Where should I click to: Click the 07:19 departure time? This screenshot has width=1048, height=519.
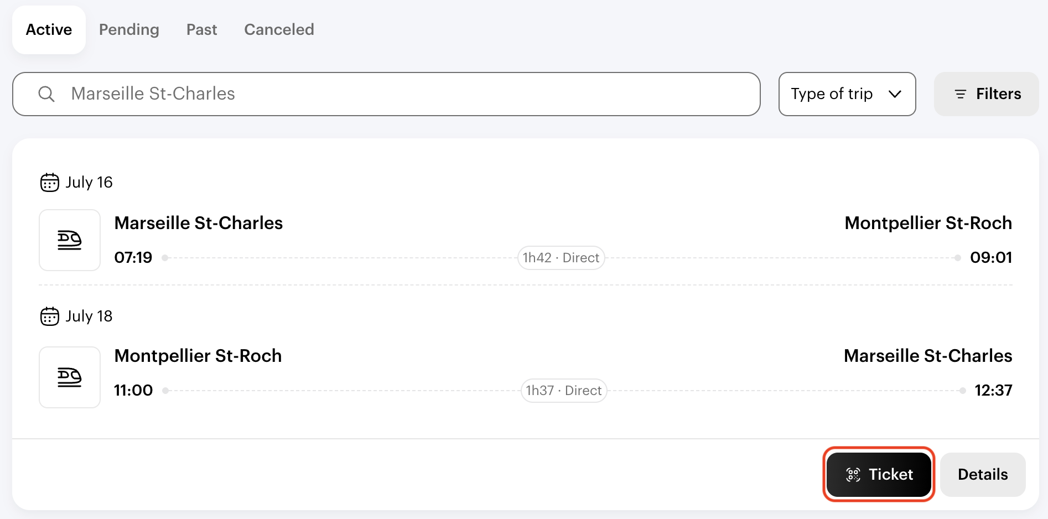pos(133,258)
